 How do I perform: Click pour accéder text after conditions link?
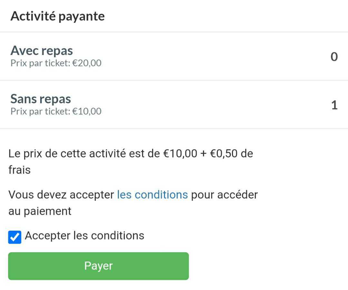click(x=224, y=194)
